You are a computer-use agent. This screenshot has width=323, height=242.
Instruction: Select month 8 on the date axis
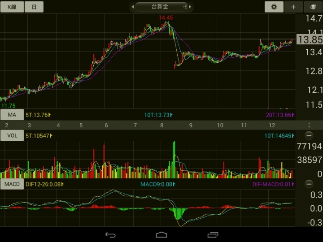pyautogui.click(x=162, y=125)
